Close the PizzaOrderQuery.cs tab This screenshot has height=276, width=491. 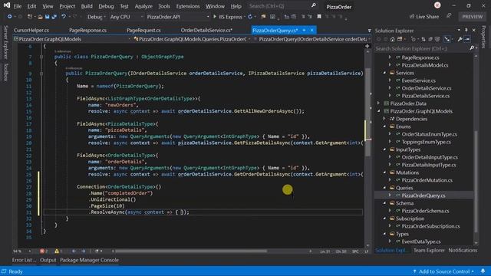[312, 30]
